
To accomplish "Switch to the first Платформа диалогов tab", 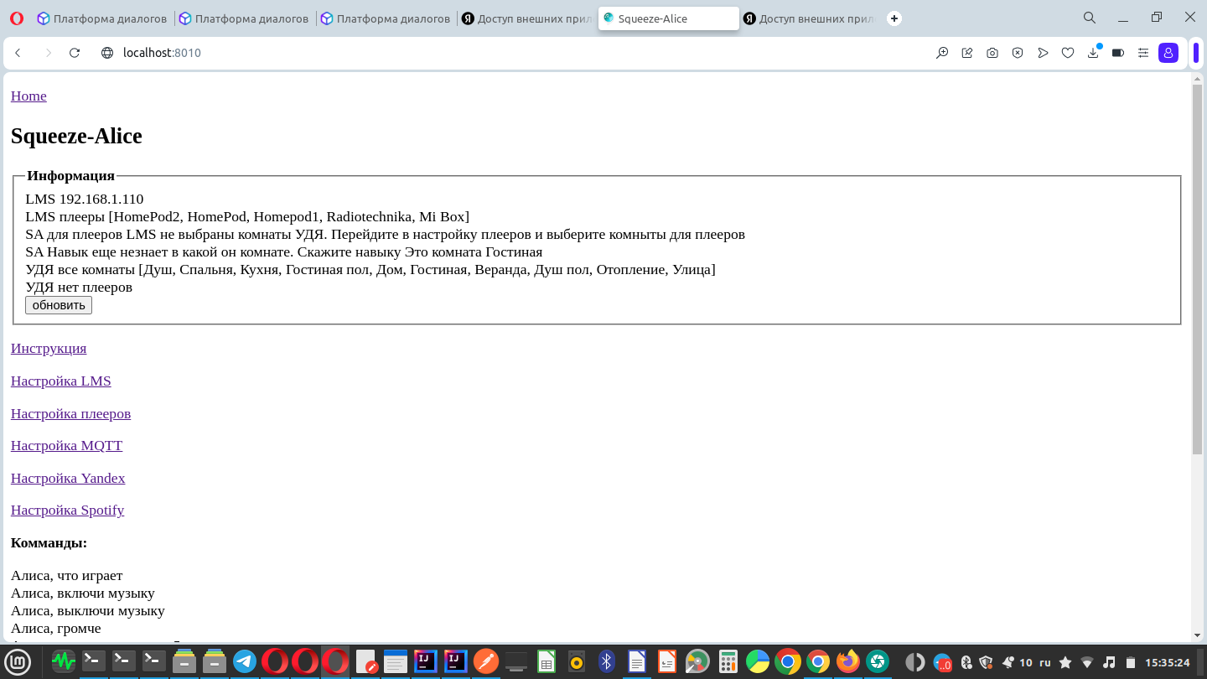I will tap(102, 18).
